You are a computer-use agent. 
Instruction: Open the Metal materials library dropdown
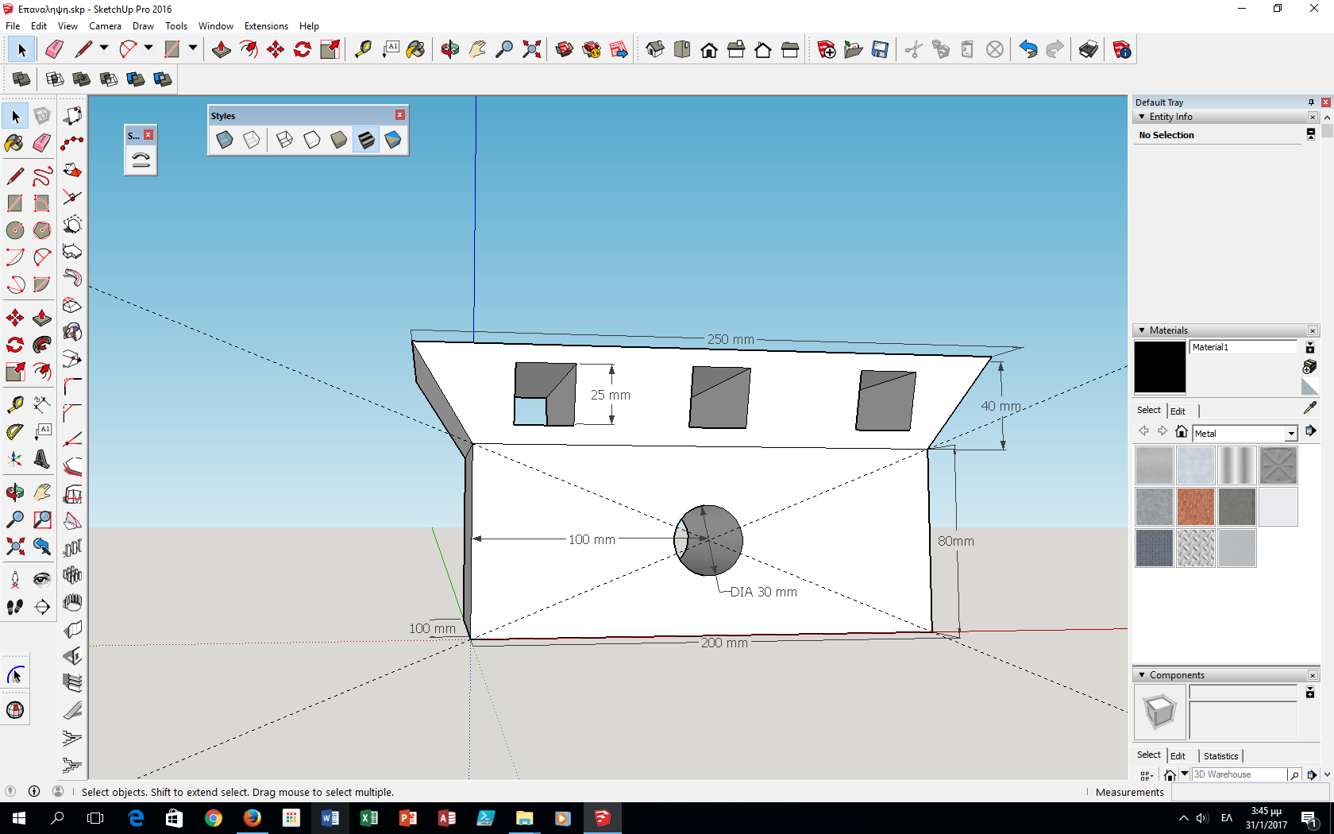[x=1290, y=434]
